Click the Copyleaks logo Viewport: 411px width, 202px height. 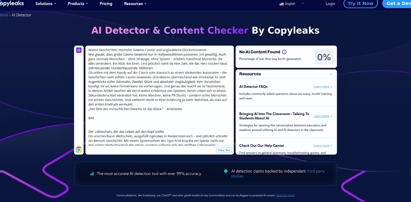pyautogui.click(x=12, y=4)
